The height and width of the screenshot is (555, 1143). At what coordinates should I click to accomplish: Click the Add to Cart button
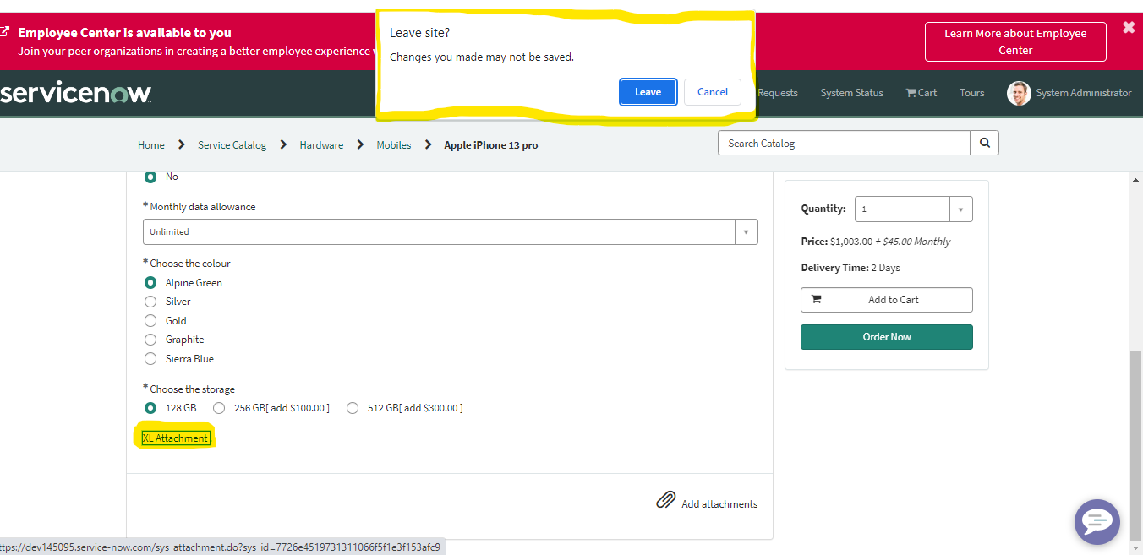887,300
